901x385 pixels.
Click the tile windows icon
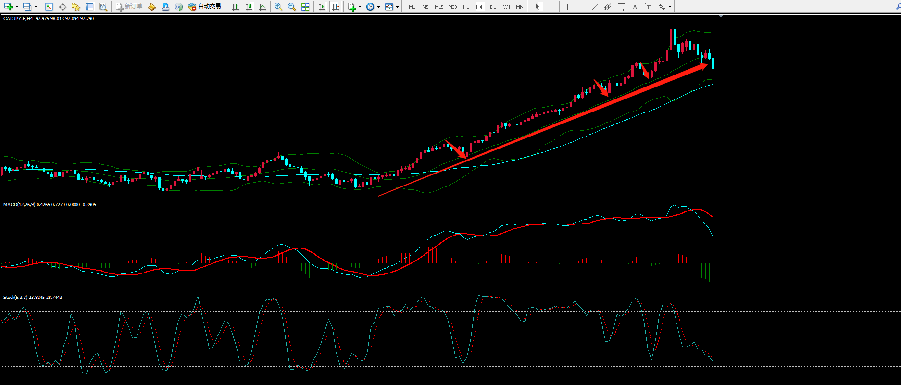pos(305,7)
